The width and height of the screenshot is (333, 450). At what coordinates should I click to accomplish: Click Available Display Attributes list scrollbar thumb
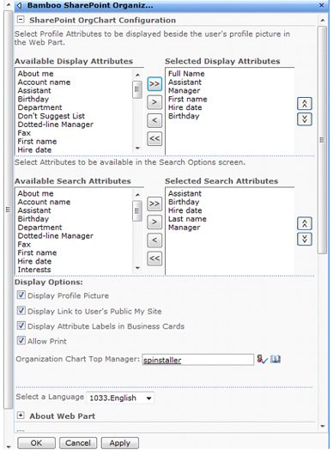[137, 89]
